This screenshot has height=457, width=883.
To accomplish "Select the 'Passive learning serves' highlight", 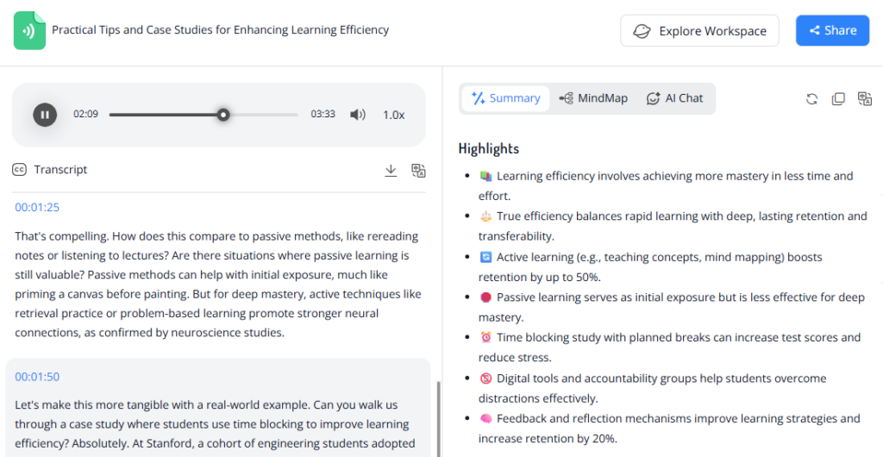I will (672, 307).
